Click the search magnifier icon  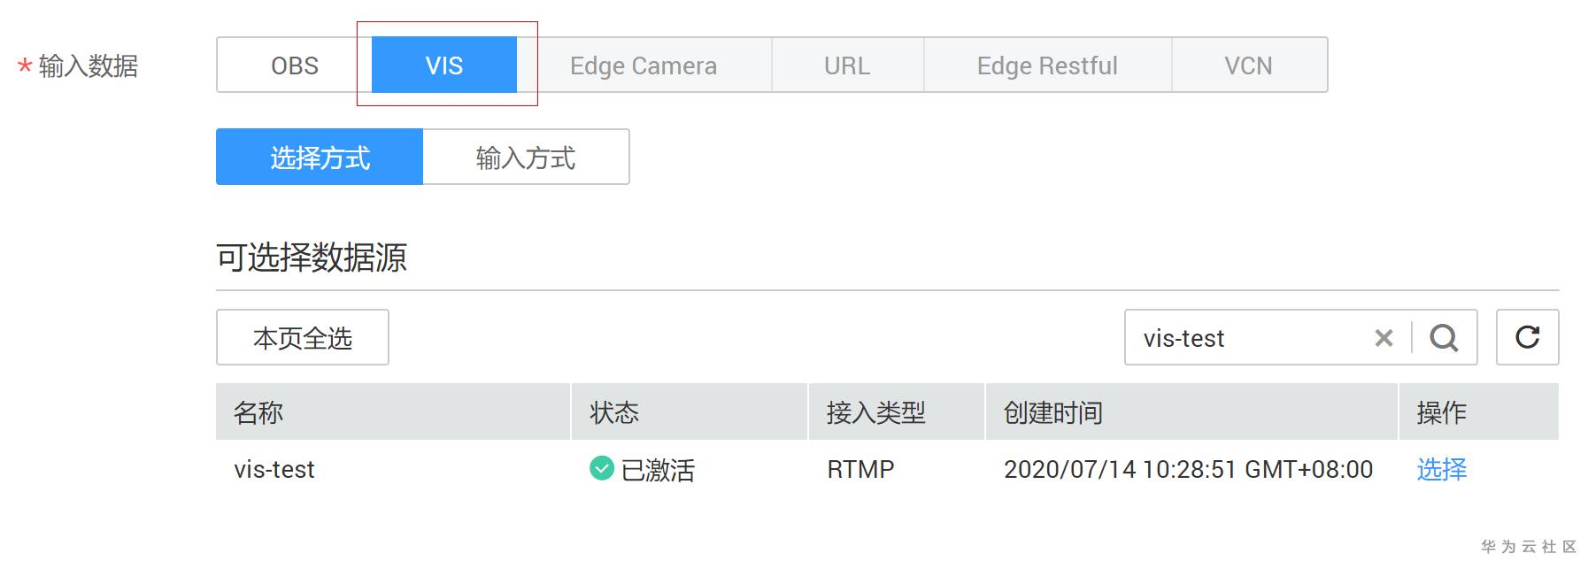pos(1444,338)
